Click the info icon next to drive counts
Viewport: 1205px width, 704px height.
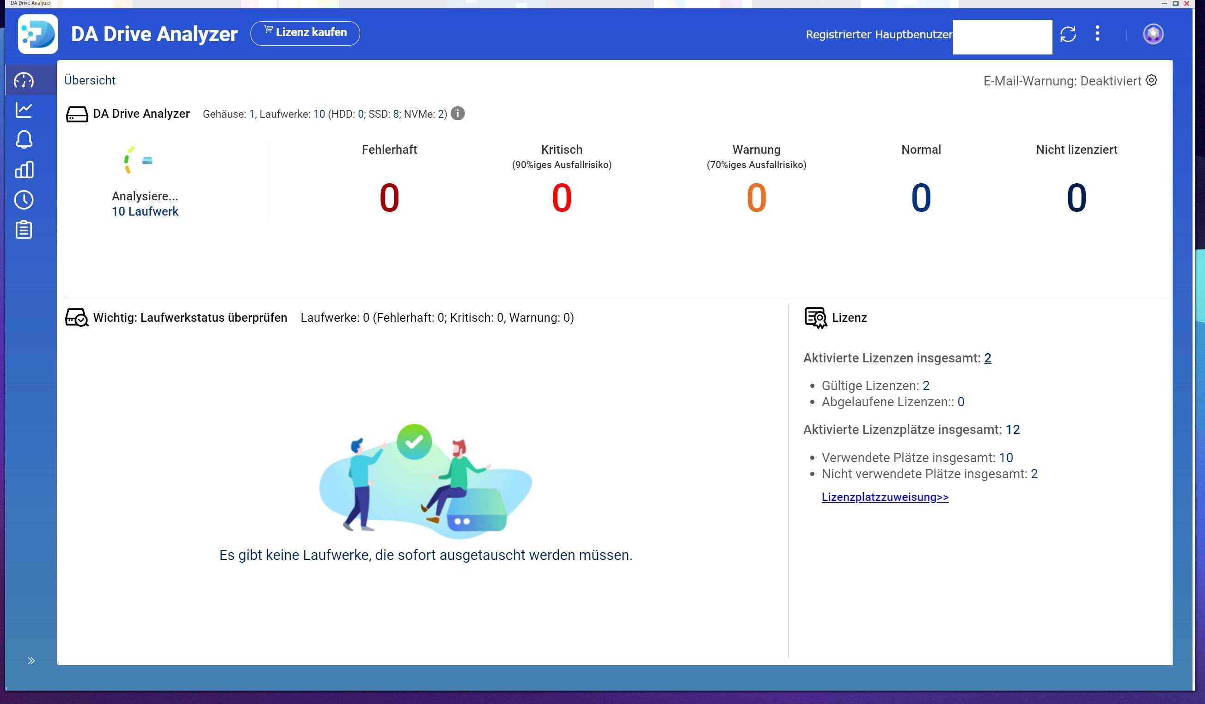click(x=458, y=113)
